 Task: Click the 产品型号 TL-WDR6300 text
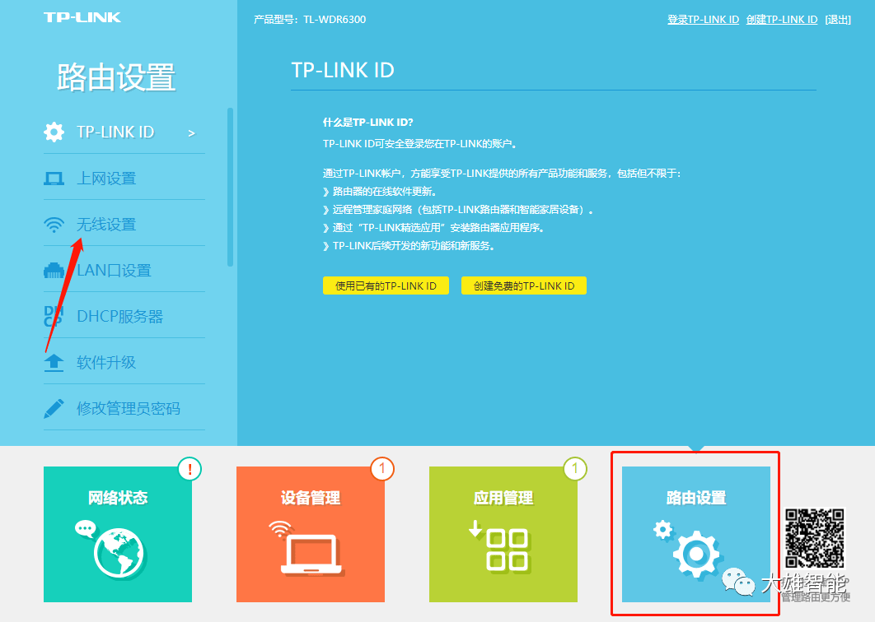pyautogui.click(x=310, y=20)
